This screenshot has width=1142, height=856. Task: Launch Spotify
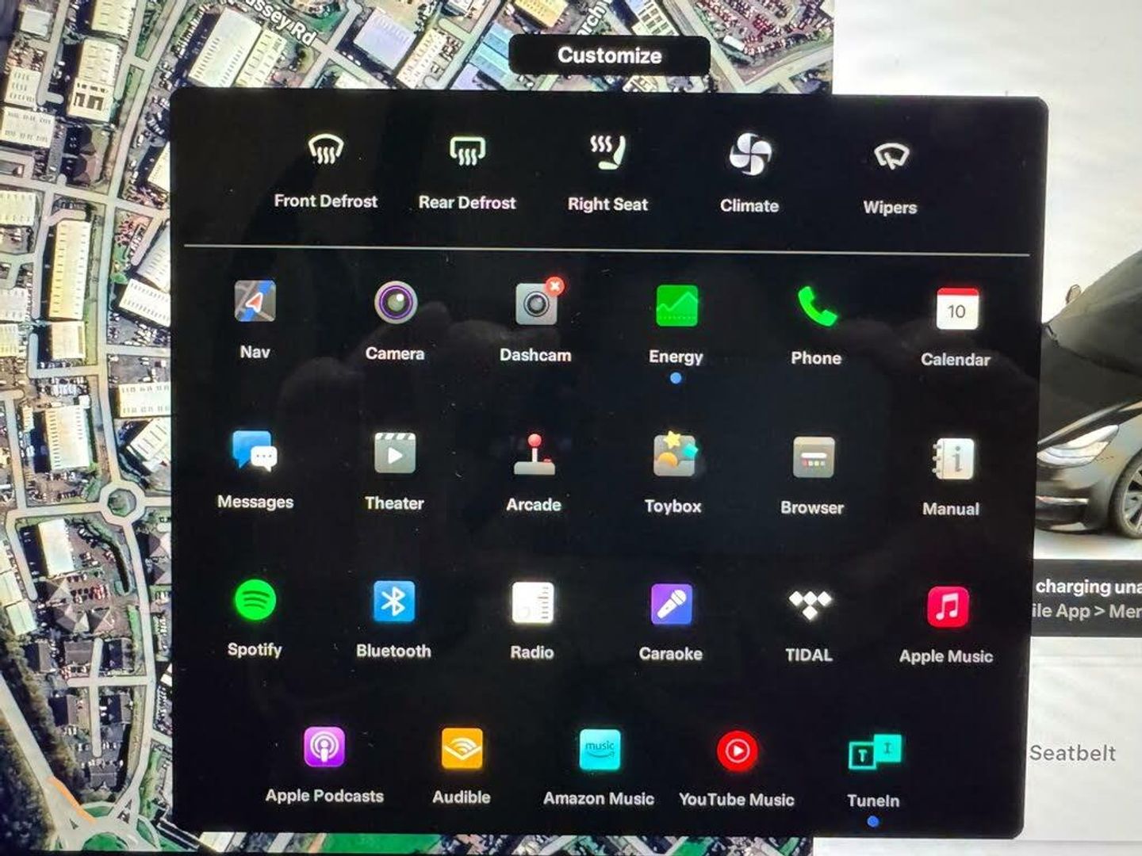tap(255, 618)
